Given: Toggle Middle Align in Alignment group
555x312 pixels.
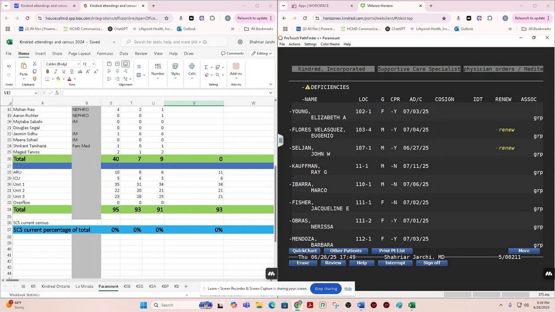Looking at the screenshot, I should coord(117,64).
